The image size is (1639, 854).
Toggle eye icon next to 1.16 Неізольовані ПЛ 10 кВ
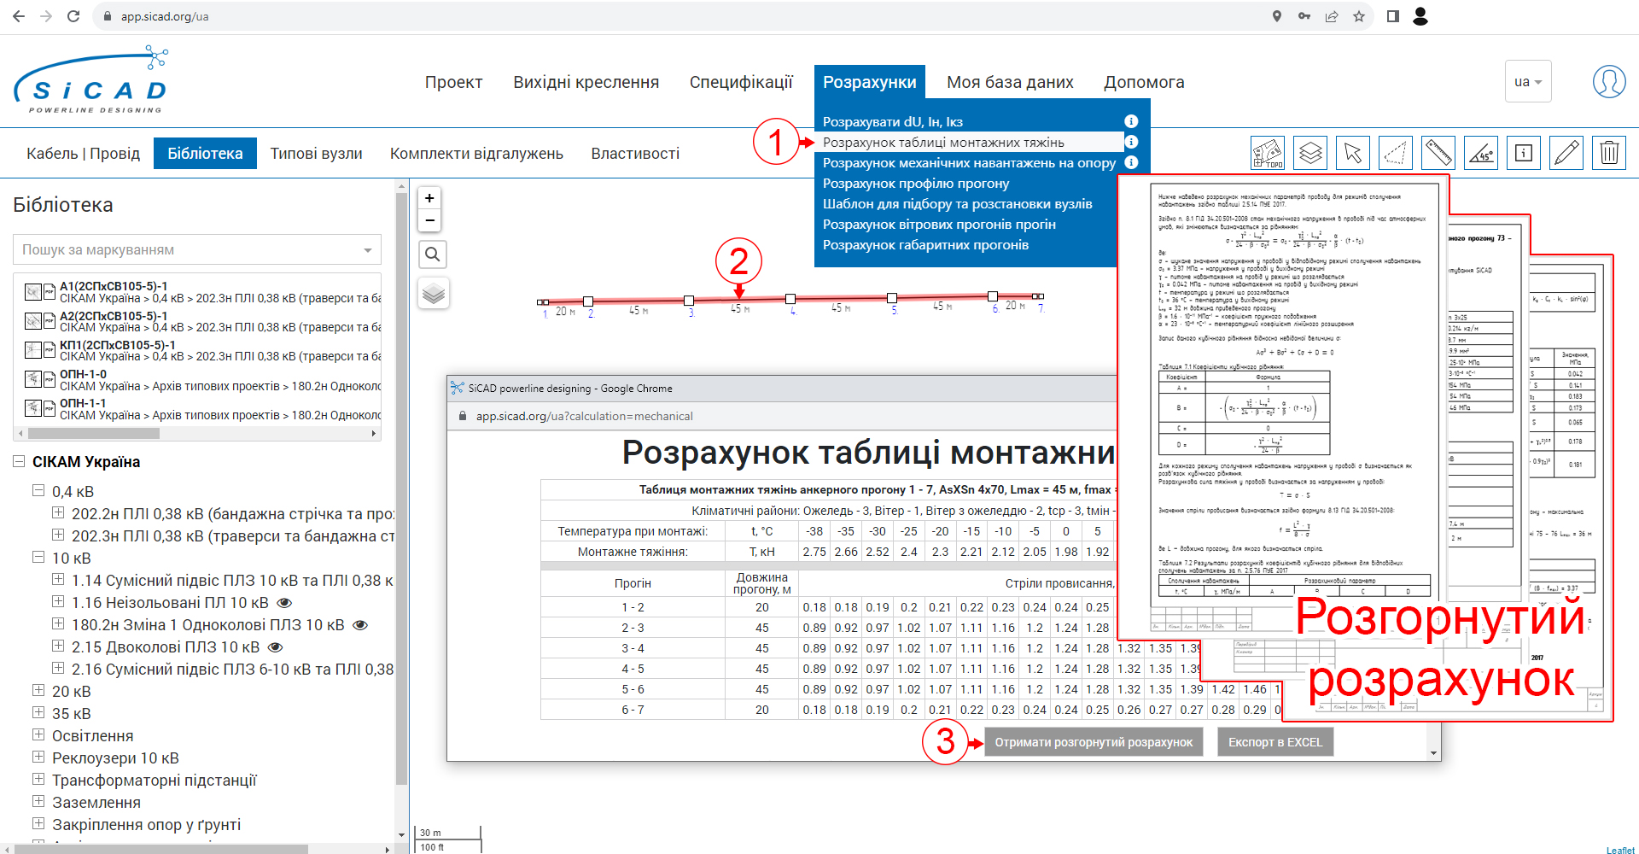point(285,603)
